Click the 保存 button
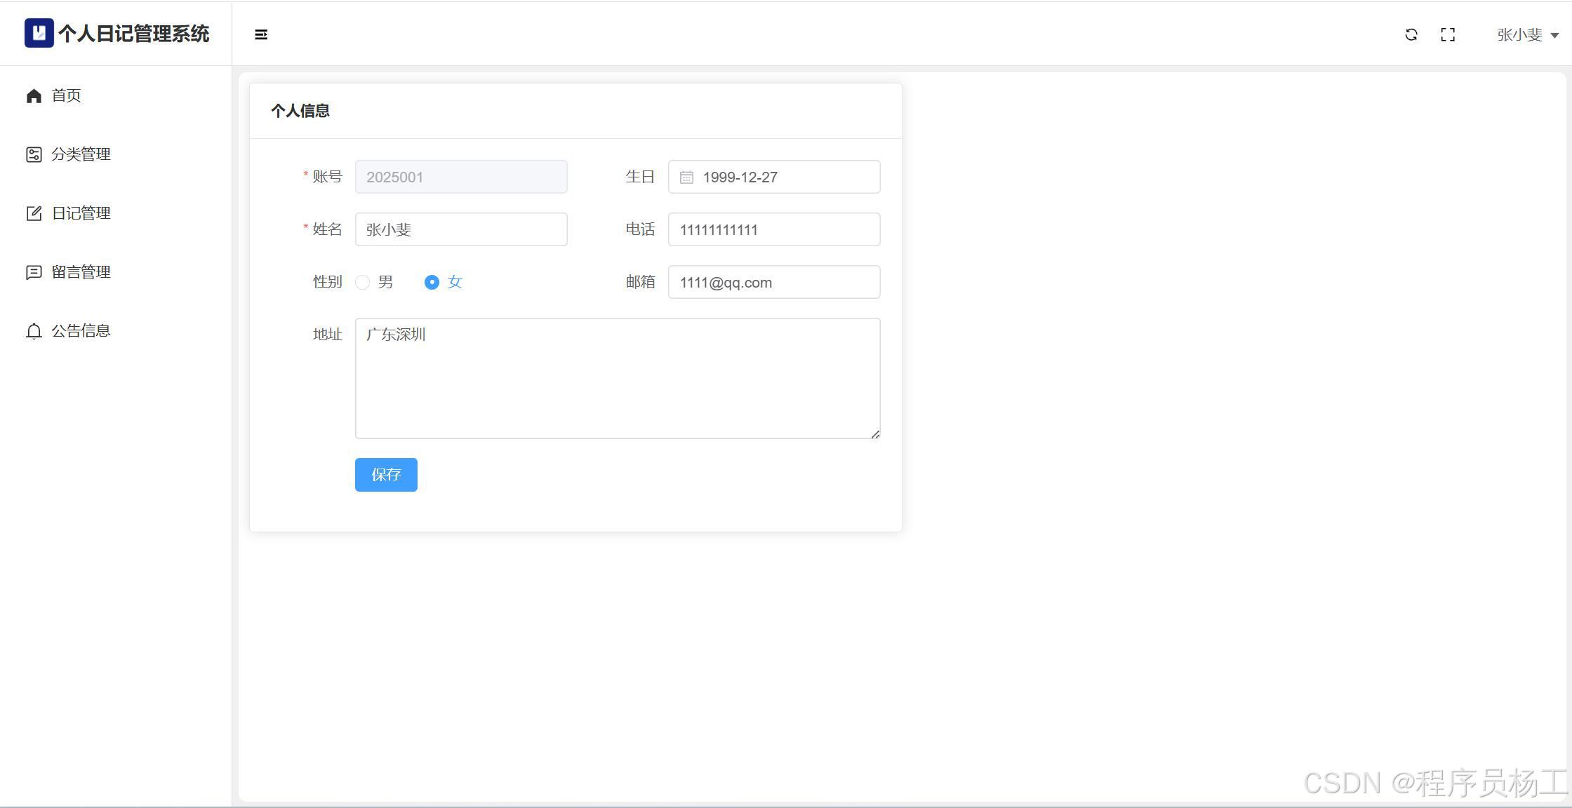The width and height of the screenshot is (1572, 808). [386, 475]
